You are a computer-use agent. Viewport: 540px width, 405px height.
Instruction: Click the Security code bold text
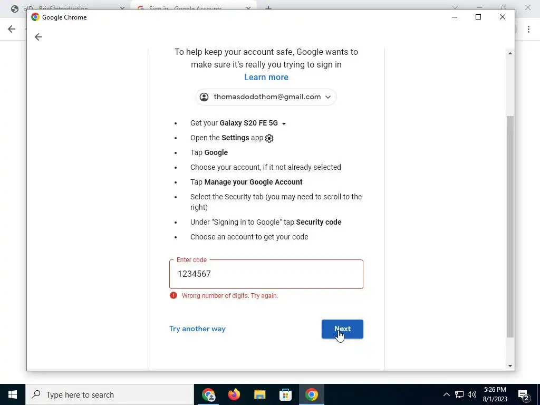[x=319, y=222]
